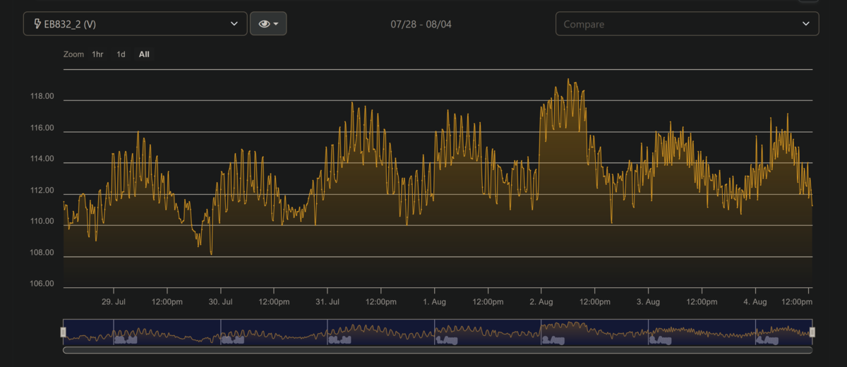847x367 pixels.
Task: Click the 29. Jul axis label
Action: pos(114,302)
